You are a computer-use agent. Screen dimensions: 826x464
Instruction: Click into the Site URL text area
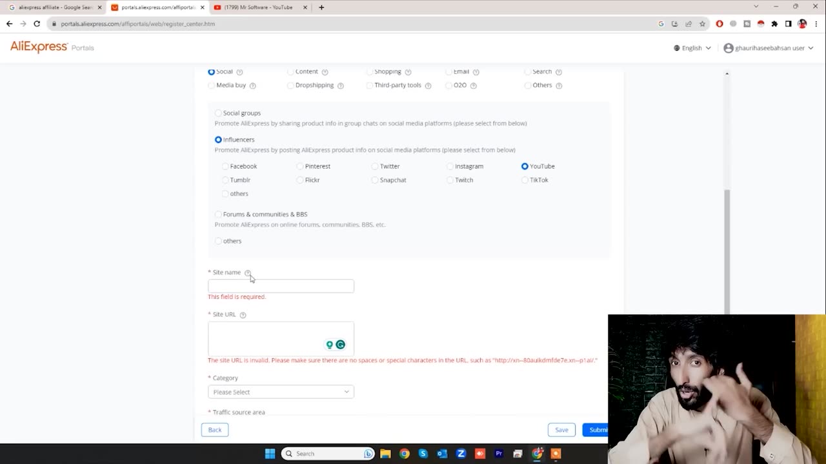(281, 338)
